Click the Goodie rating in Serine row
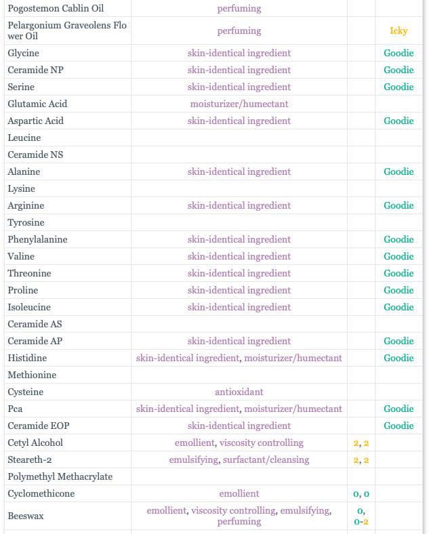 coord(399,87)
